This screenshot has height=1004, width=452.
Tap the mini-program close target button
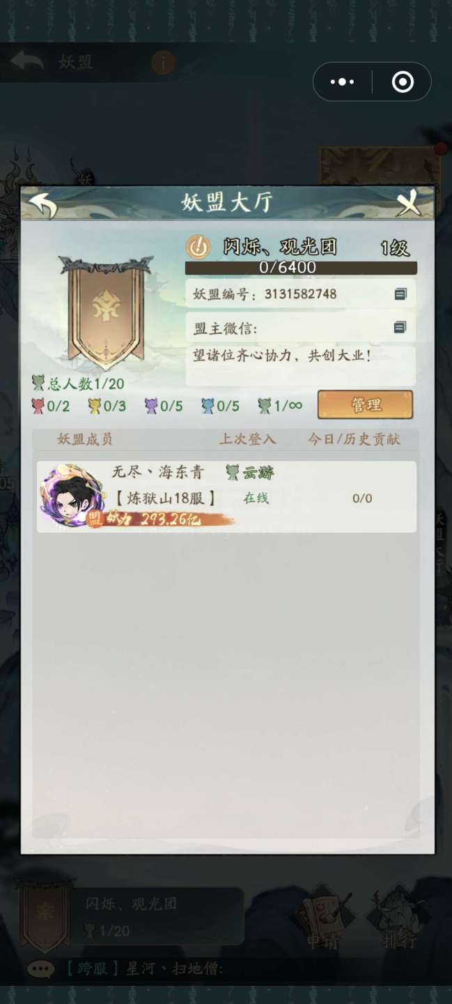click(403, 82)
